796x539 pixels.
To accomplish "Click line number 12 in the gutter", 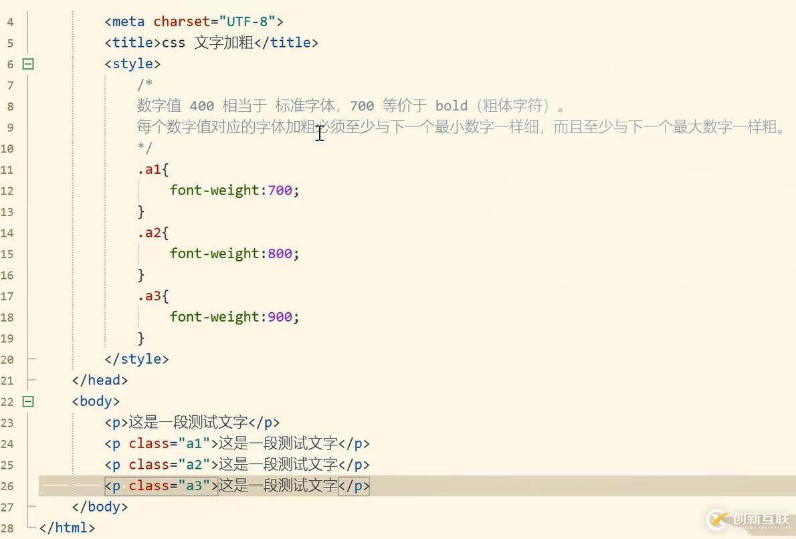I will [9, 191].
